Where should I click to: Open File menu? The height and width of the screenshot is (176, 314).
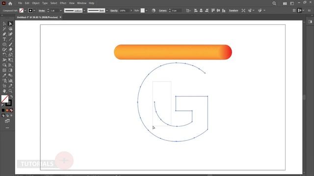point(20,3)
